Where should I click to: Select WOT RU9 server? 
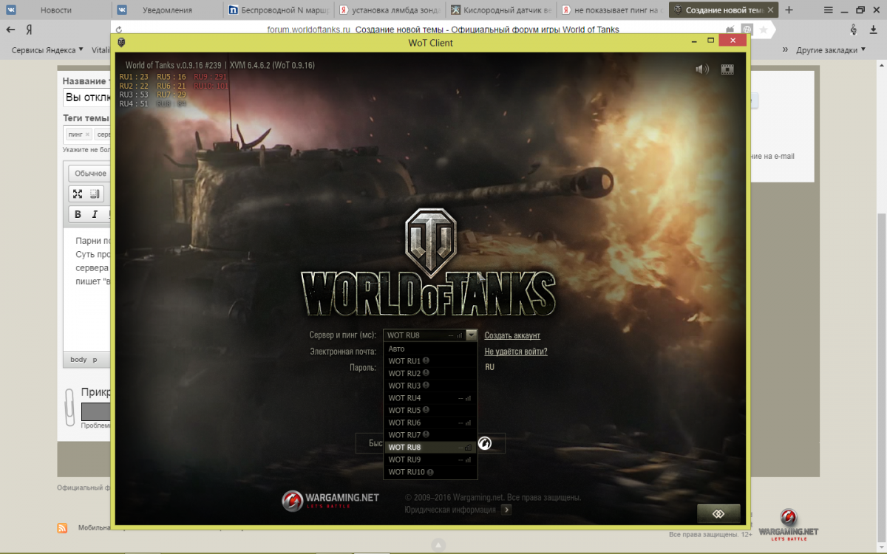point(430,459)
